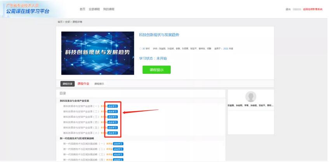
Task: Open the 首页 navigation item
Action: pos(82,9)
